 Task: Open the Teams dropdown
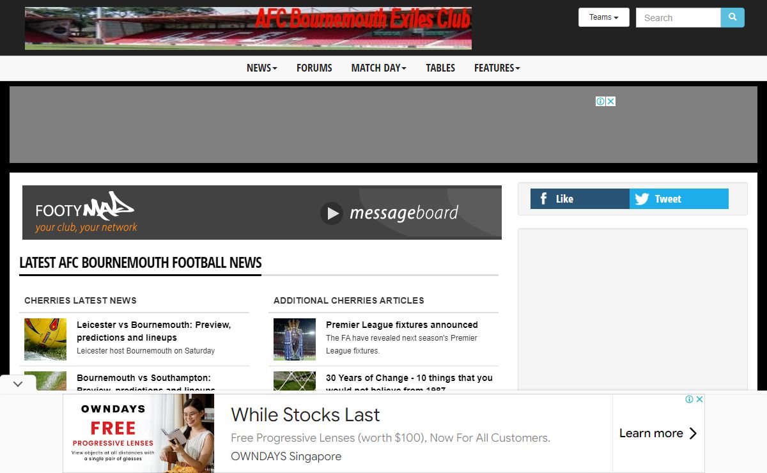(604, 17)
